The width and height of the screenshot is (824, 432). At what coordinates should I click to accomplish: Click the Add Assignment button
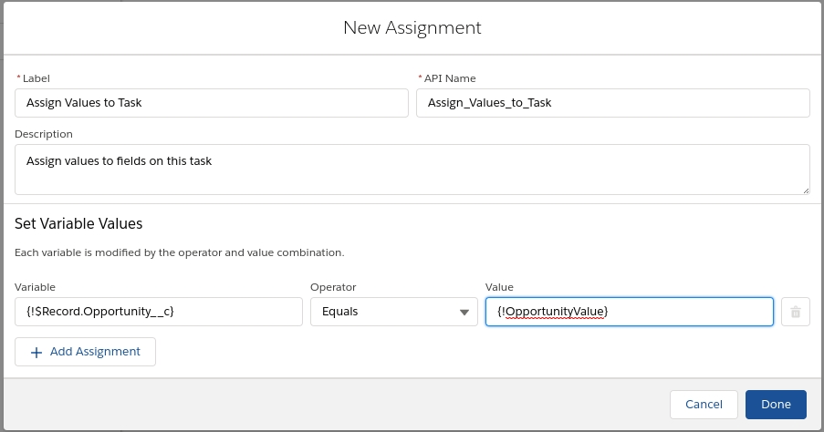[x=85, y=352]
